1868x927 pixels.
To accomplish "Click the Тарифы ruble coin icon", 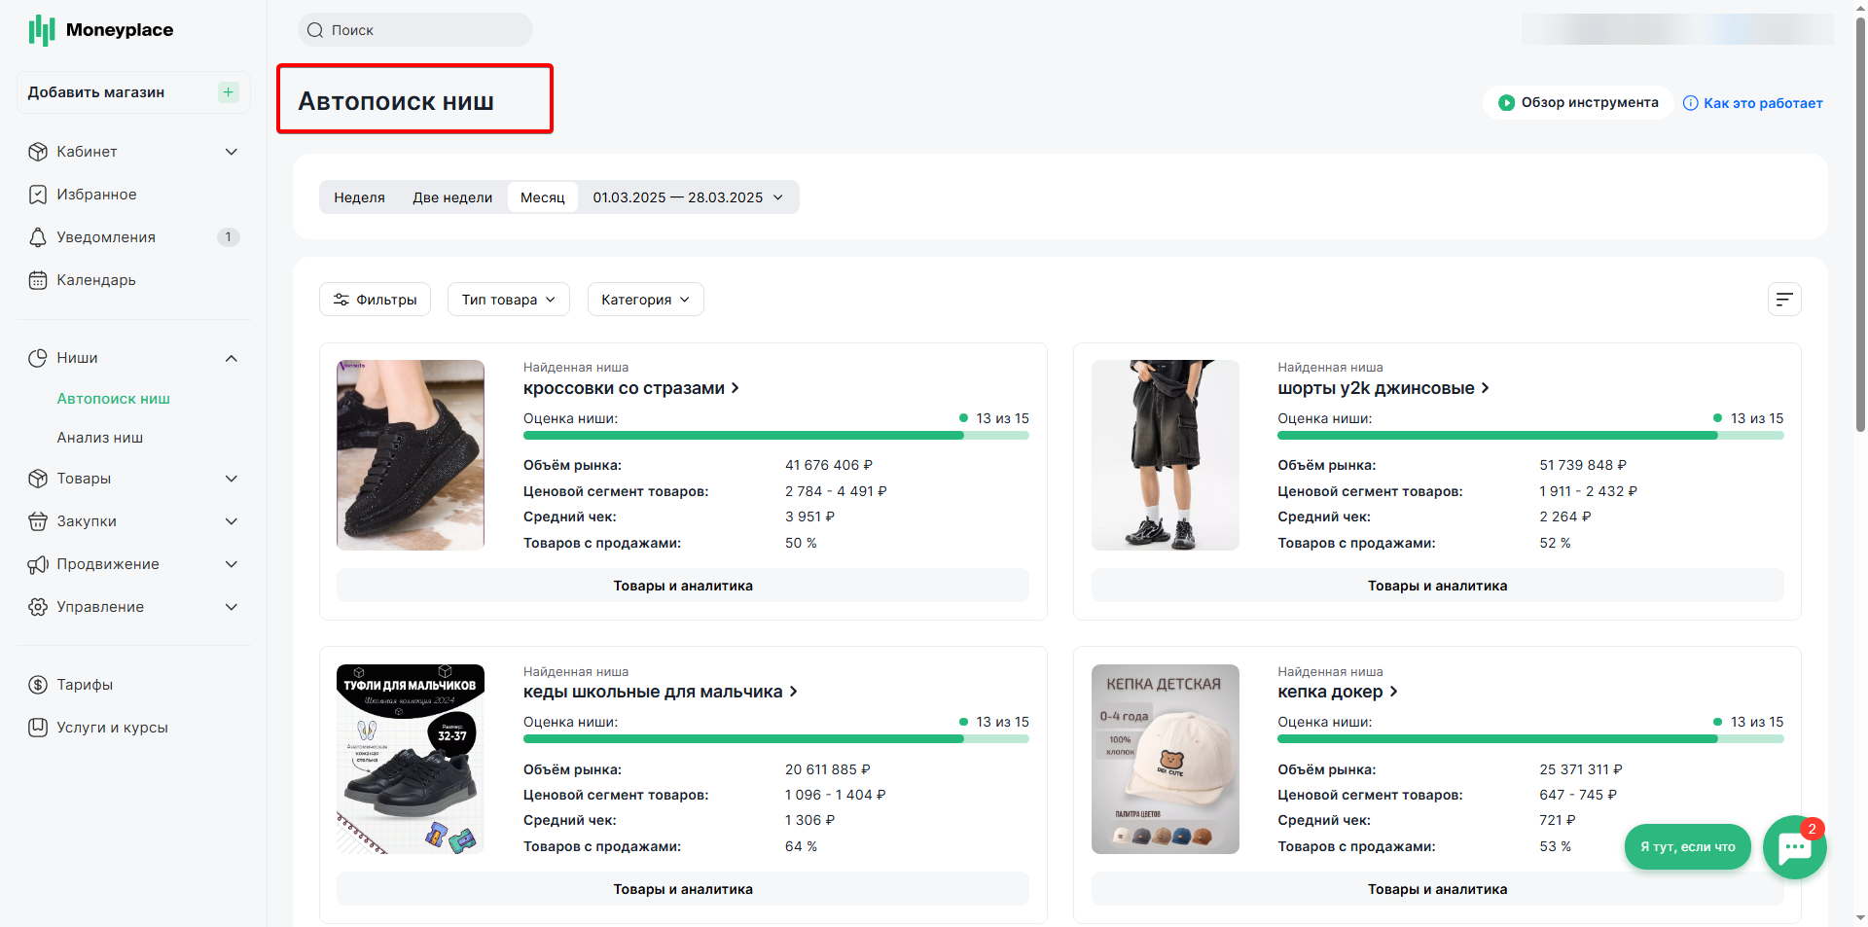I will (x=38, y=685).
